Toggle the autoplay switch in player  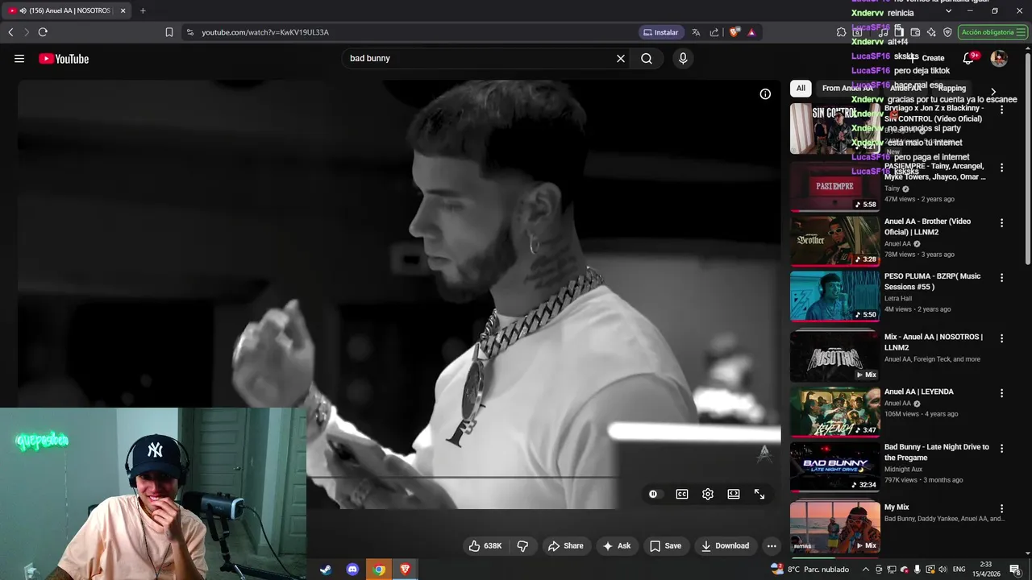[x=654, y=494]
